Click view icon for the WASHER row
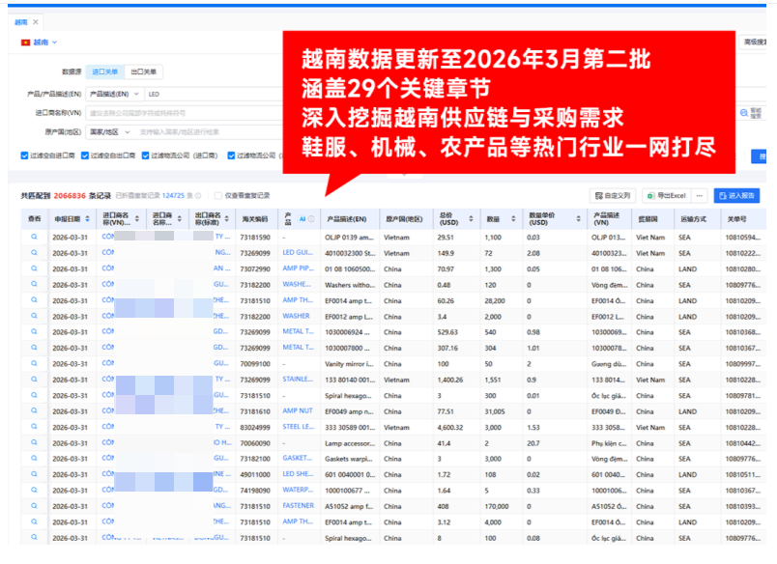Image resolution: width=777 pixels, height=564 pixels. click(x=34, y=316)
